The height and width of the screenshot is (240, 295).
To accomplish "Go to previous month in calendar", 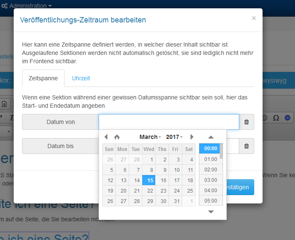I will coord(106,137).
